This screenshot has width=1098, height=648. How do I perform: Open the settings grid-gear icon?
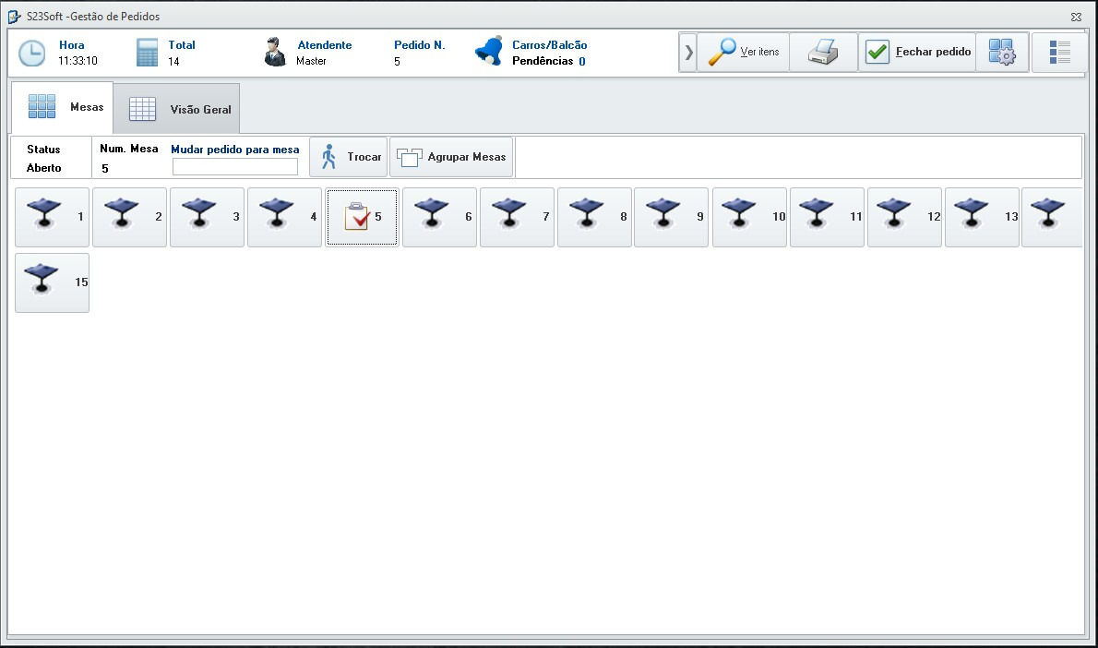(x=1001, y=53)
